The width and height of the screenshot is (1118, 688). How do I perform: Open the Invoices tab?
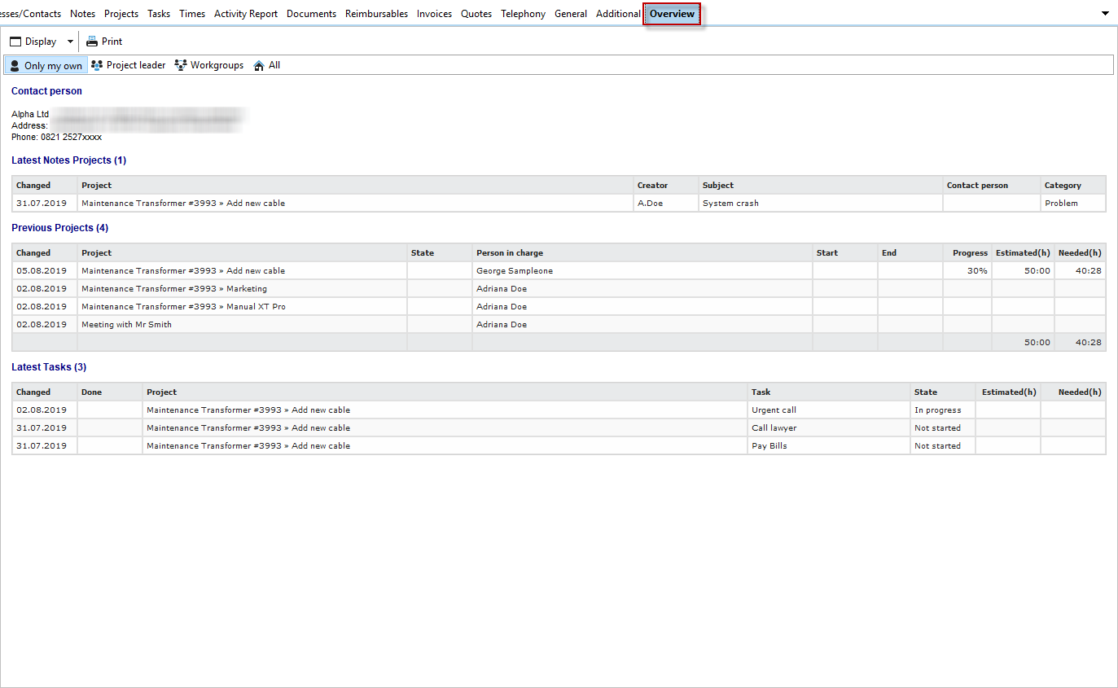[x=434, y=14]
